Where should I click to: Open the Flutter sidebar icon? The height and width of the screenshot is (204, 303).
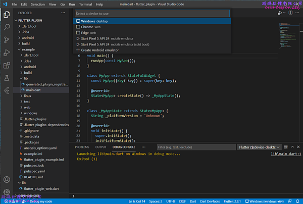coord(7,90)
